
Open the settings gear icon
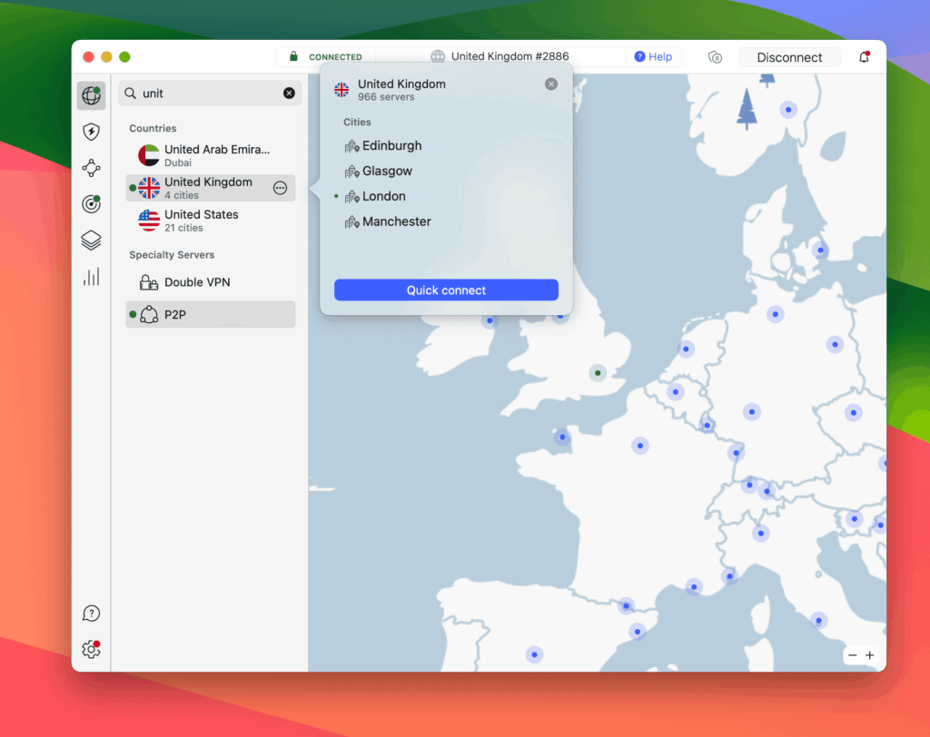(x=91, y=650)
